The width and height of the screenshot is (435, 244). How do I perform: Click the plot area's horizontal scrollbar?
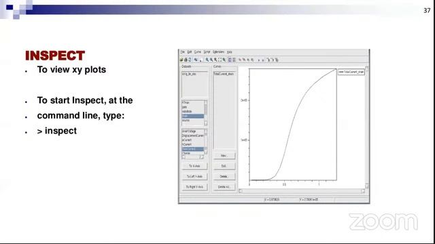302,191
